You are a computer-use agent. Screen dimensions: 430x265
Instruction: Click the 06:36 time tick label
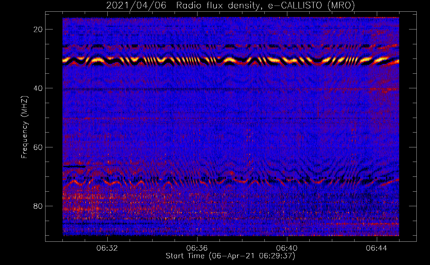[197, 248]
